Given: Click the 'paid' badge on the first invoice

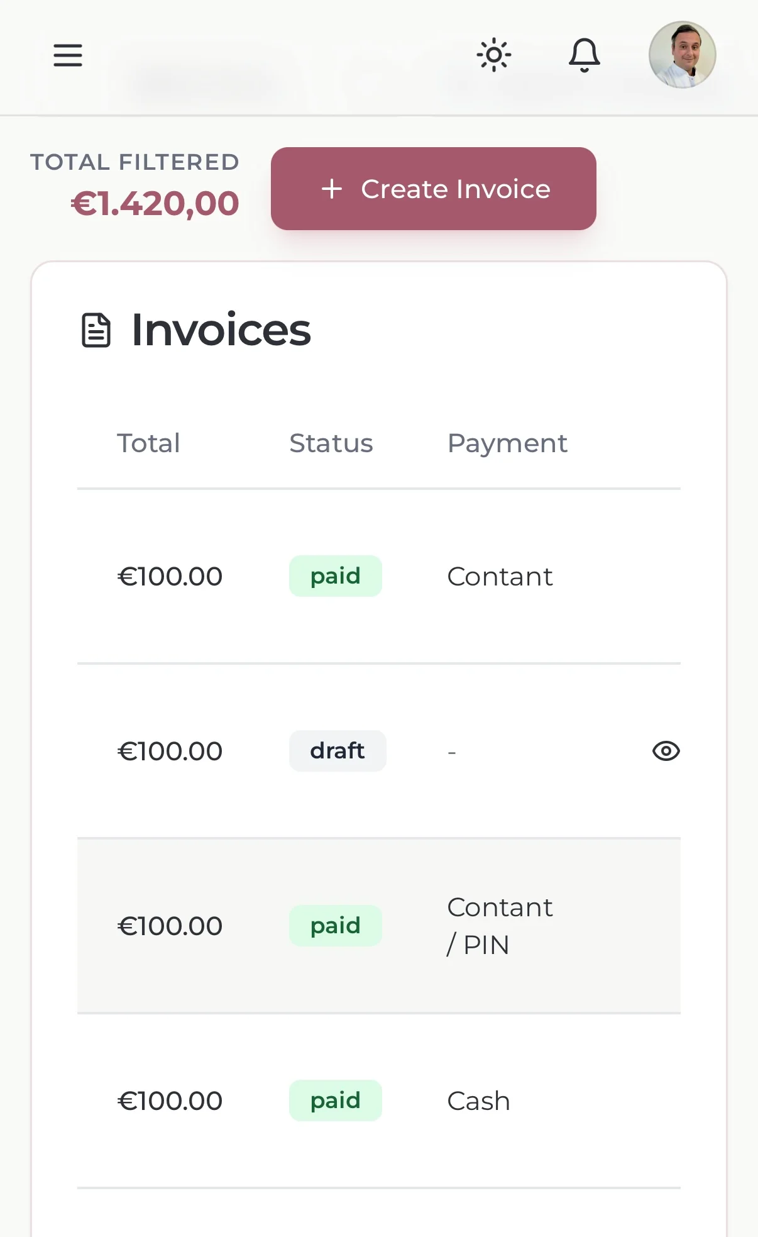Looking at the screenshot, I should click(335, 575).
